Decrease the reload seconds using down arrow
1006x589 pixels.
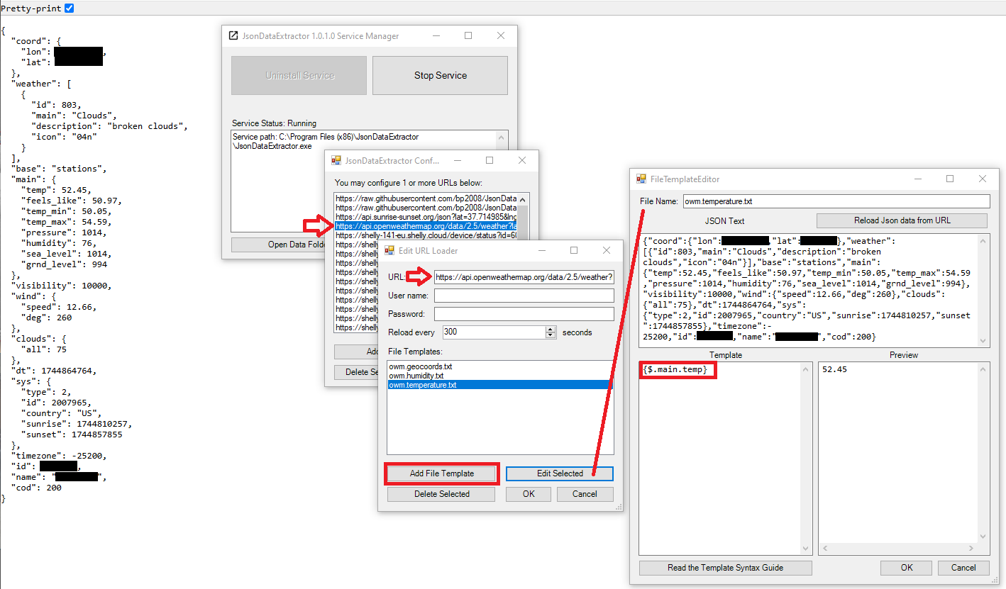click(x=551, y=335)
